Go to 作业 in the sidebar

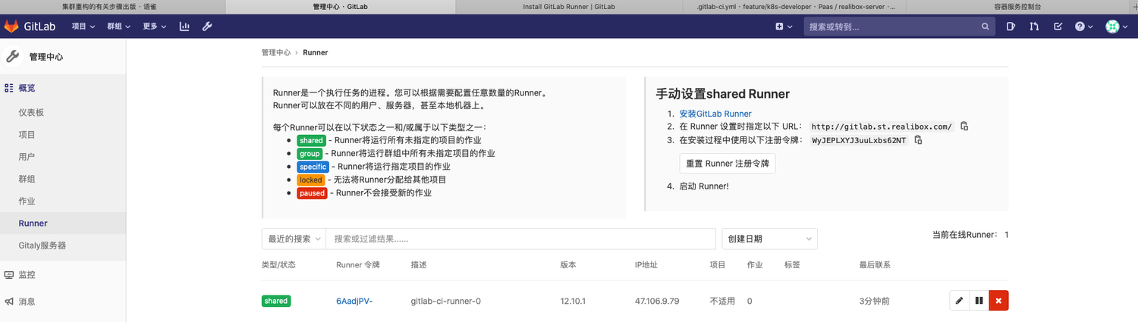27,201
